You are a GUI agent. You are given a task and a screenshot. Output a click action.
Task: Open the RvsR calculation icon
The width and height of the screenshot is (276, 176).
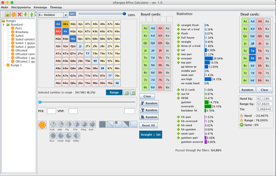(92, 124)
